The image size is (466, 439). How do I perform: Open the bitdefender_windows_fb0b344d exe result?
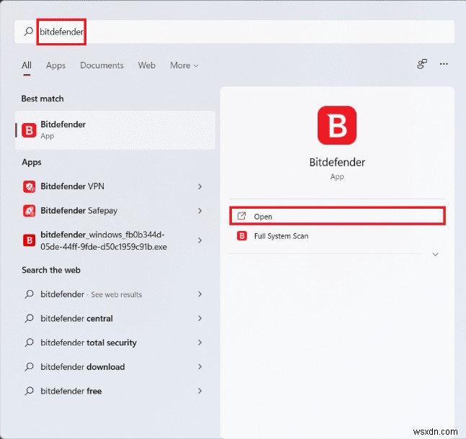point(115,240)
